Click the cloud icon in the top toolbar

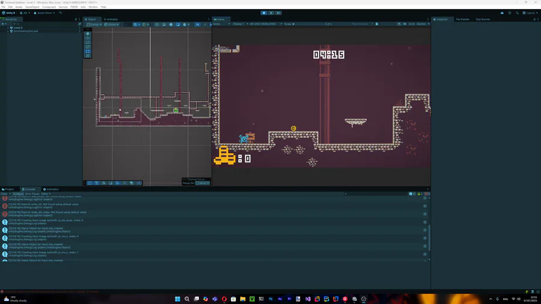click(502, 13)
